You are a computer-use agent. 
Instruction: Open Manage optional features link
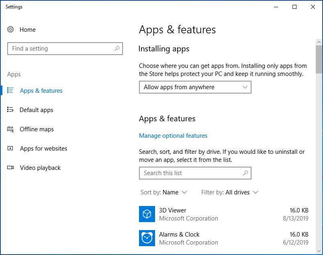click(x=173, y=136)
